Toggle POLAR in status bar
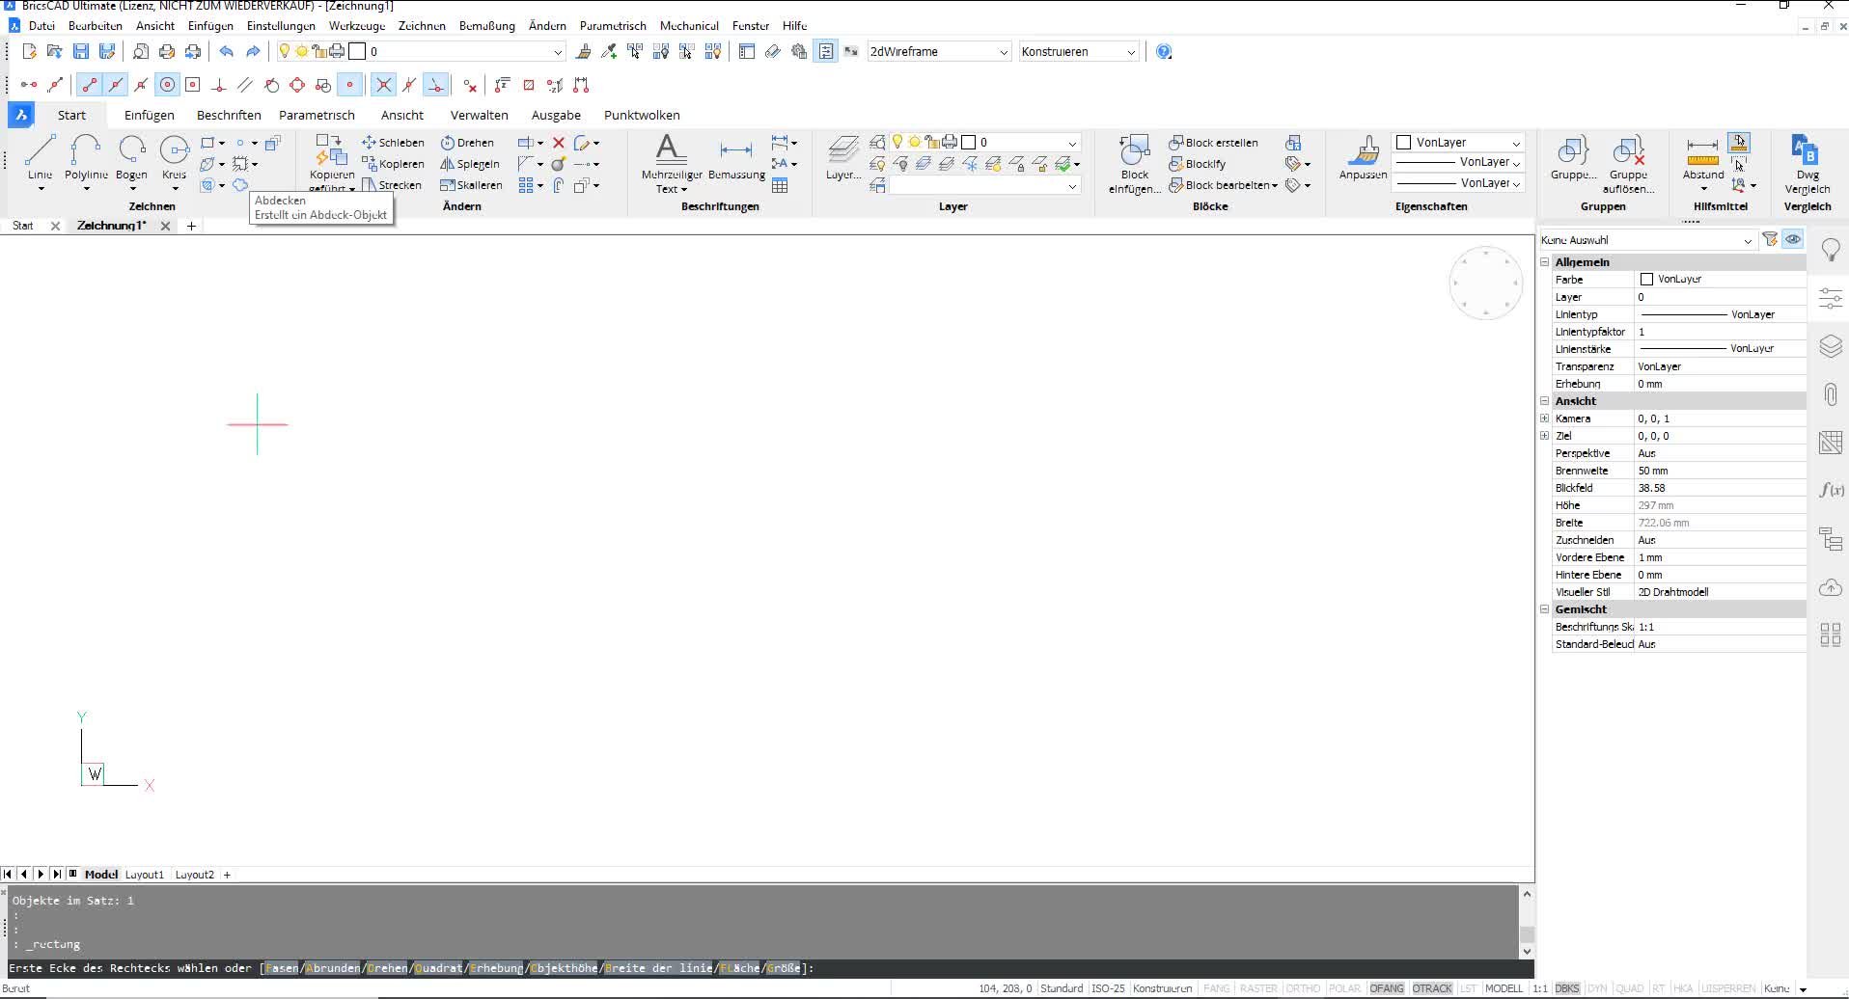 point(1344,988)
